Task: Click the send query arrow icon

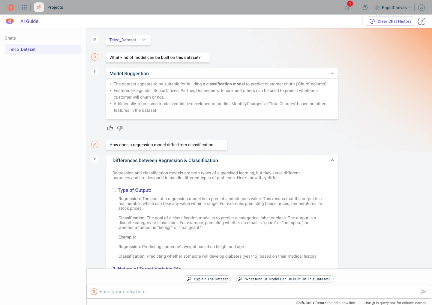Action: coord(424,292)
